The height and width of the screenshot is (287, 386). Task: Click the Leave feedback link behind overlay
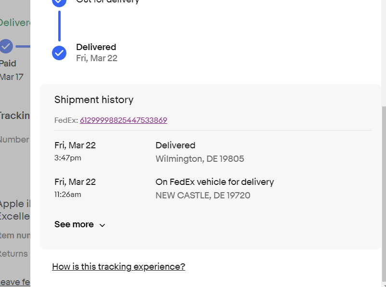pos(15,282)
